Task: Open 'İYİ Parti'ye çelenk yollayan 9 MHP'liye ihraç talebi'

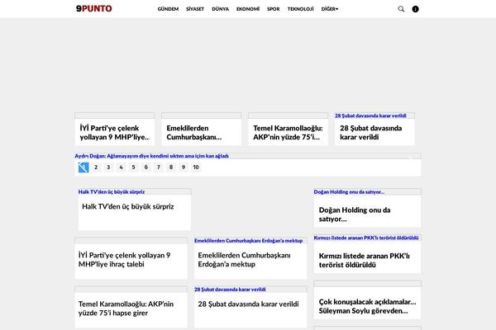Action: [124, 260]
